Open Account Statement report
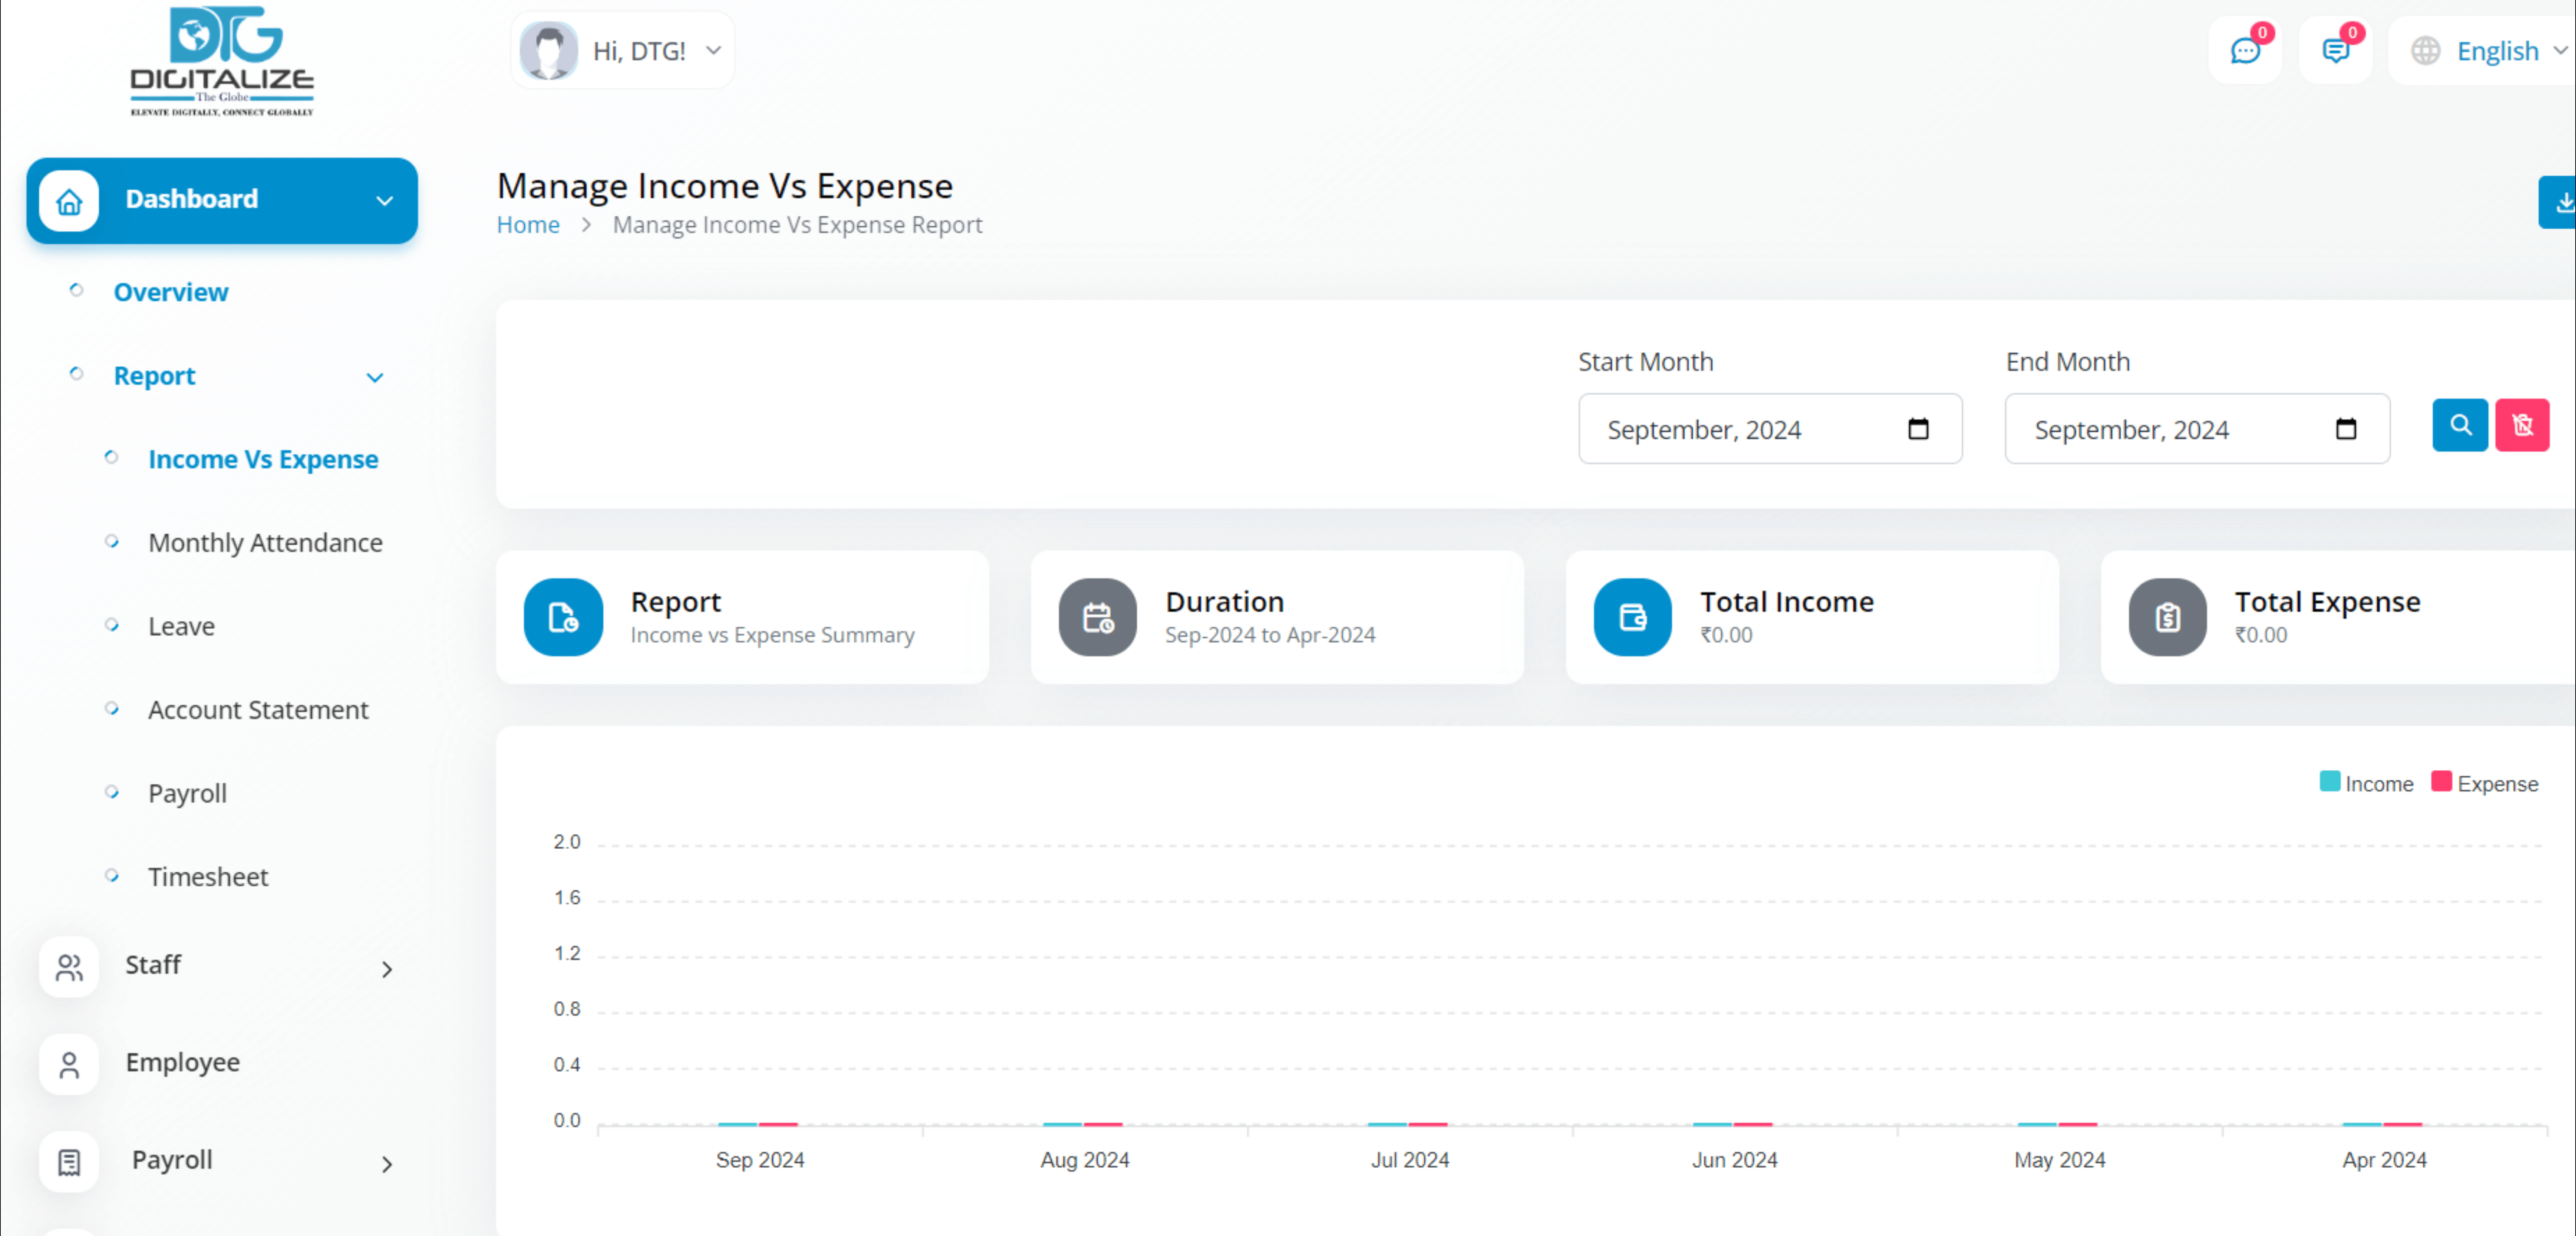Screen dimensions: 2576x1236 pos(258,710)
